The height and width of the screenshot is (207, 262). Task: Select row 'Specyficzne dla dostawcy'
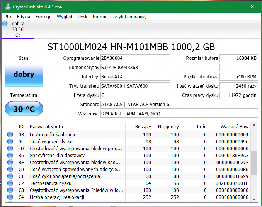pos(128,155)
